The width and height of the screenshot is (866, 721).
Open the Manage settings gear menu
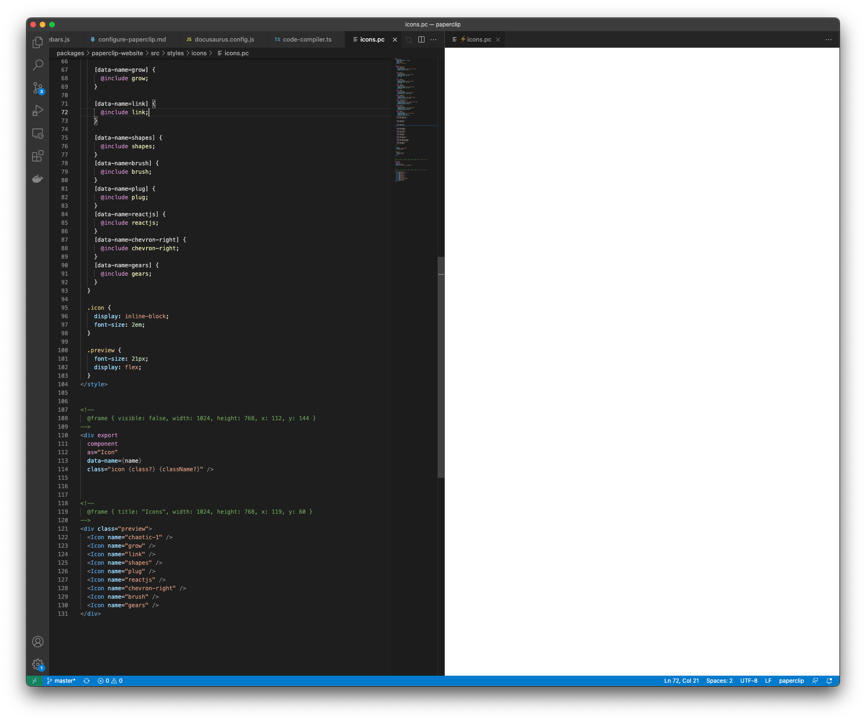pyautogui.click(x=37, y=664)
